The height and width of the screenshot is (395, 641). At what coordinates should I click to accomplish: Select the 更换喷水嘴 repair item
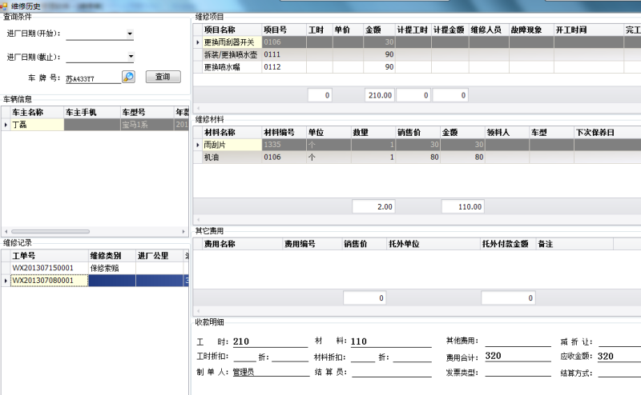coord(232,67)
